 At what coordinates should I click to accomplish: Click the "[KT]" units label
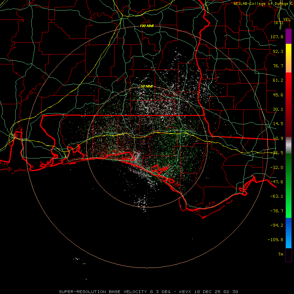tap(279, 23)
